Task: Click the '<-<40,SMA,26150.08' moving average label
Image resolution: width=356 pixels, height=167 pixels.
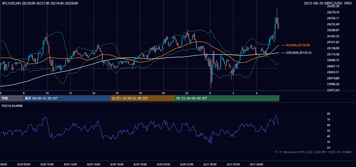Action: 296,45
